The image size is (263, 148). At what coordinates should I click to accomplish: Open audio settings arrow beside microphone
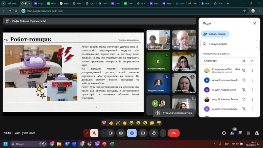tap(87, 133)
